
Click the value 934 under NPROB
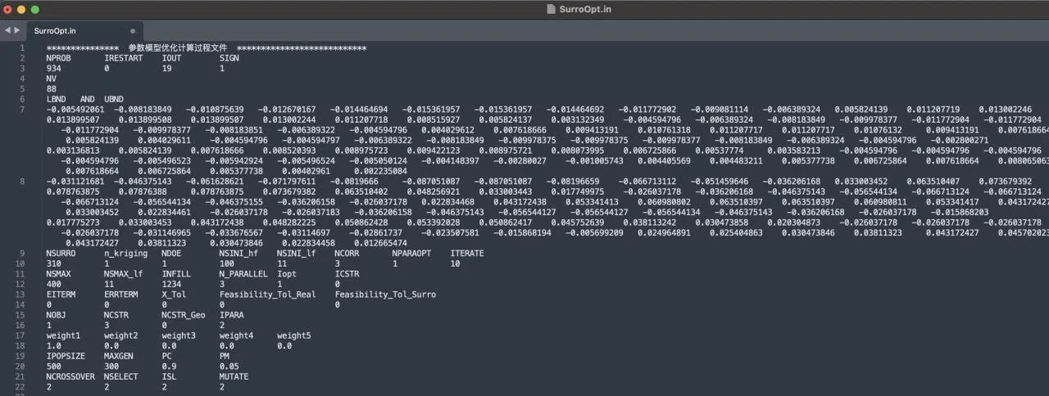click(53, 69)
